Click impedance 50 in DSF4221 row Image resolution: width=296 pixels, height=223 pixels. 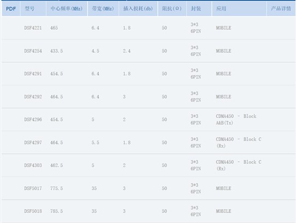coord(164,28)
